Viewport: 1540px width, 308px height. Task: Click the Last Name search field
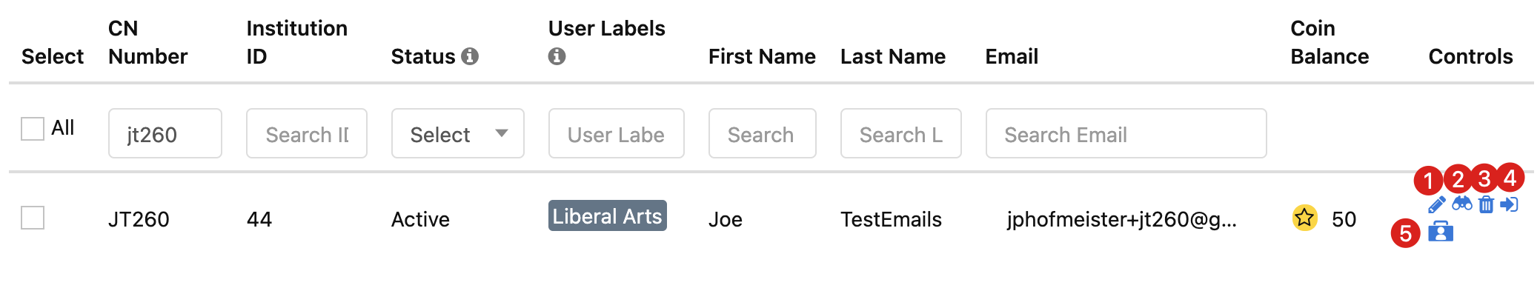click(900, 133)
